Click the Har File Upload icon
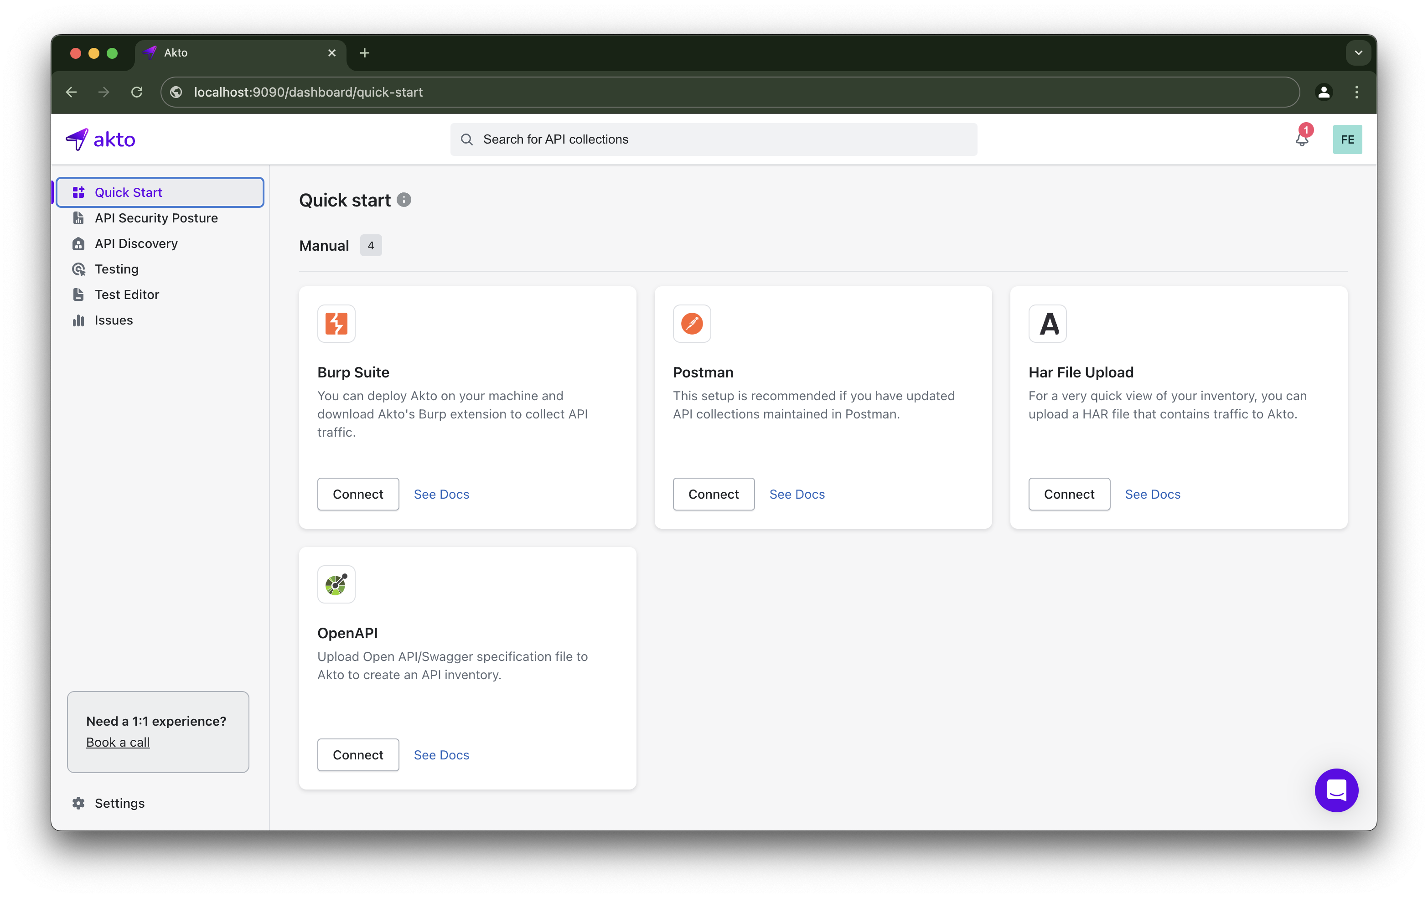 point(1047,324)
